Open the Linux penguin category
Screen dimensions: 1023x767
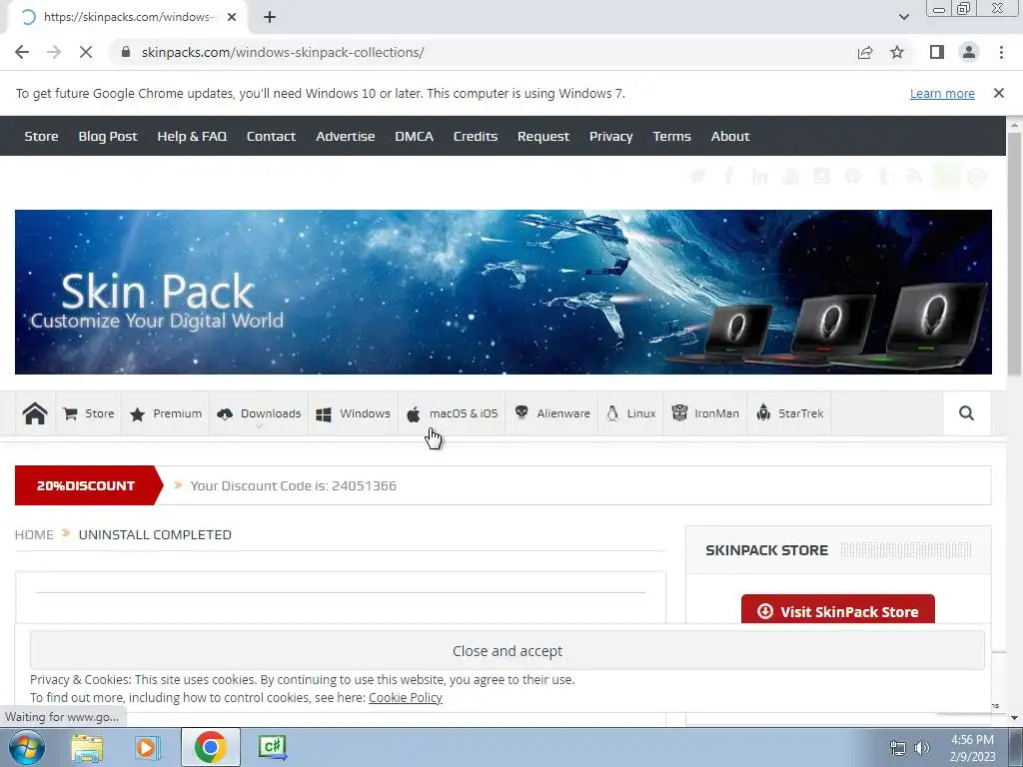(631, 413)
